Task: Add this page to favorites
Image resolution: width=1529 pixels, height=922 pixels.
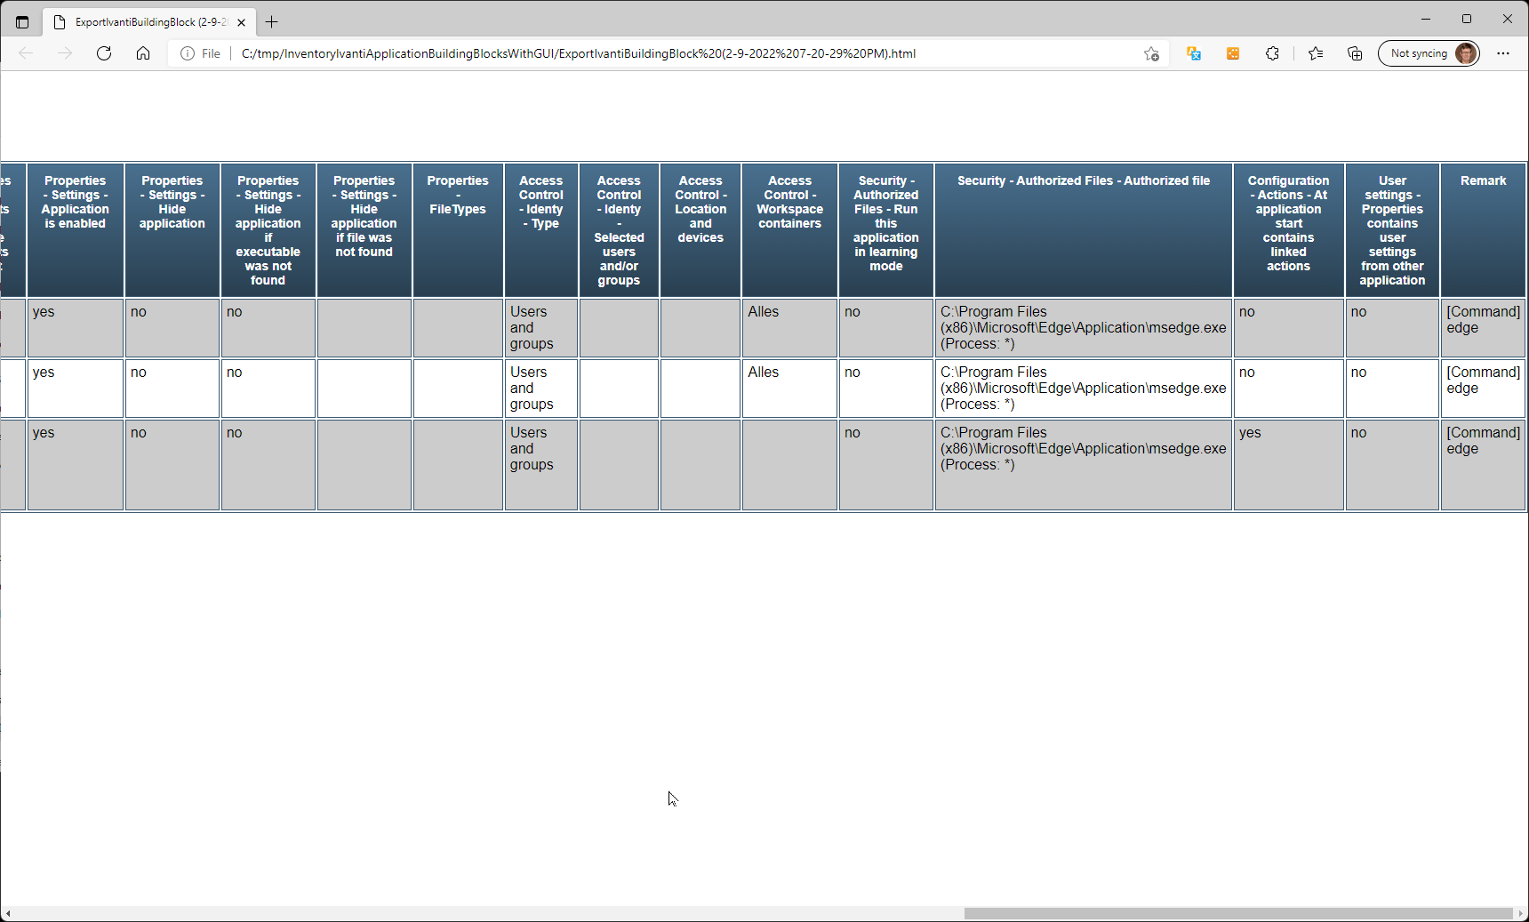Action: click(x=1151, y=53)
